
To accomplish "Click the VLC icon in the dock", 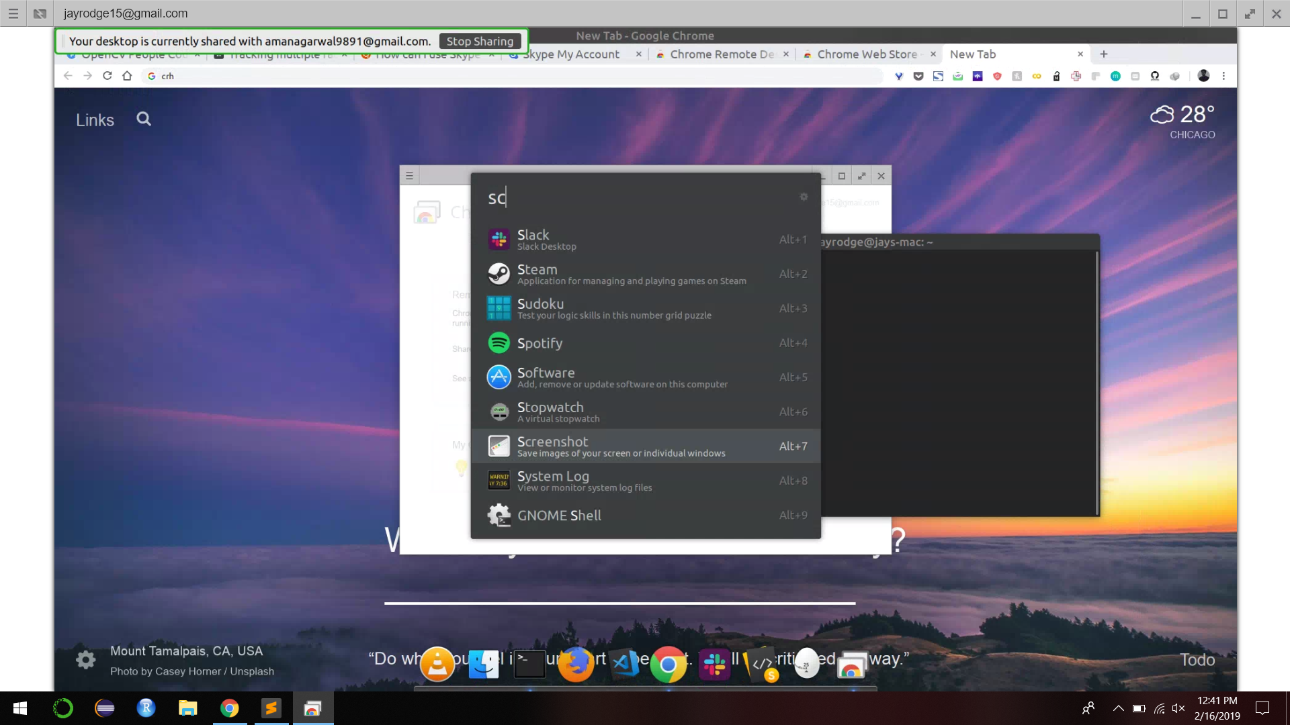I will coord(437,664).
